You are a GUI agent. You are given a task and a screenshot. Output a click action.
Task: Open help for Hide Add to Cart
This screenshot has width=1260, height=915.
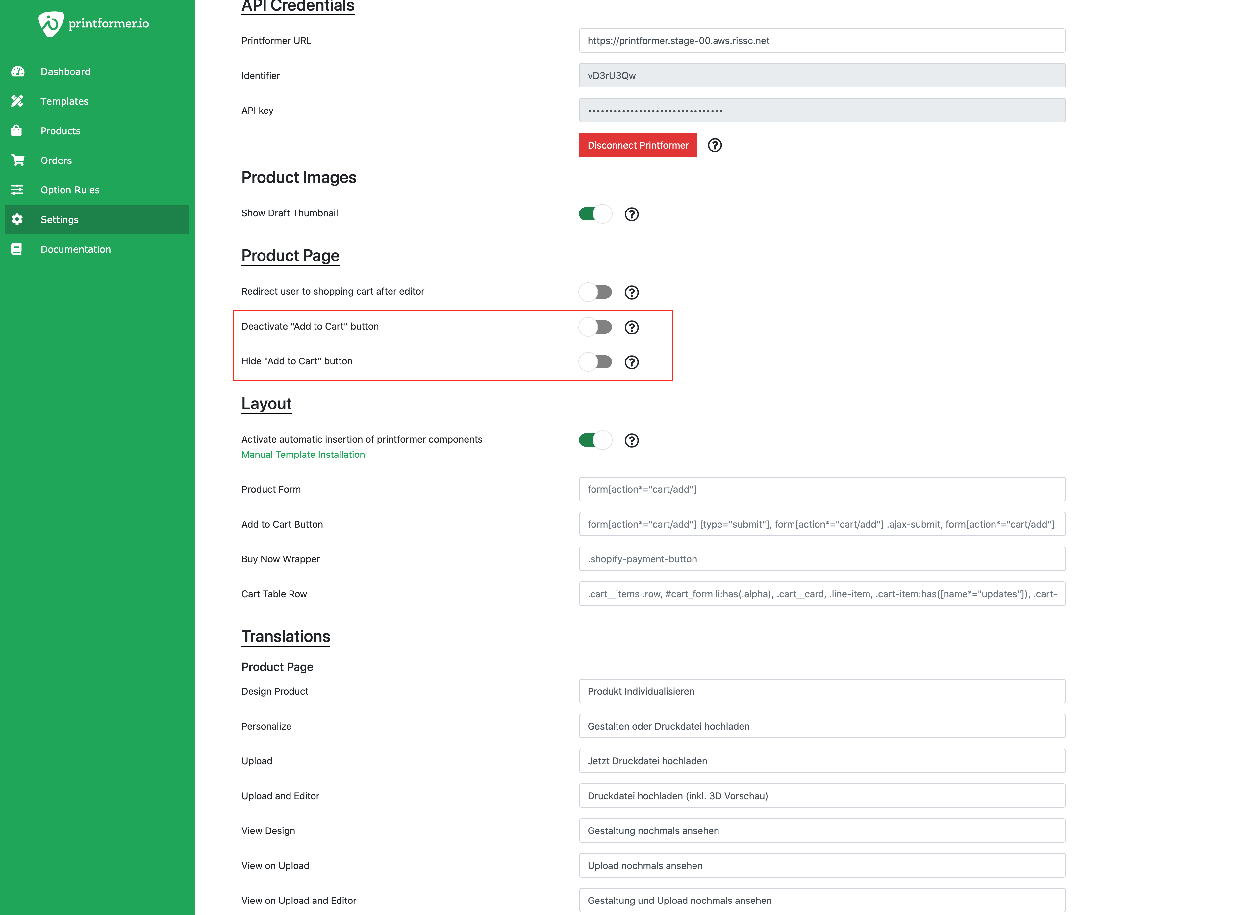(631, 362)
